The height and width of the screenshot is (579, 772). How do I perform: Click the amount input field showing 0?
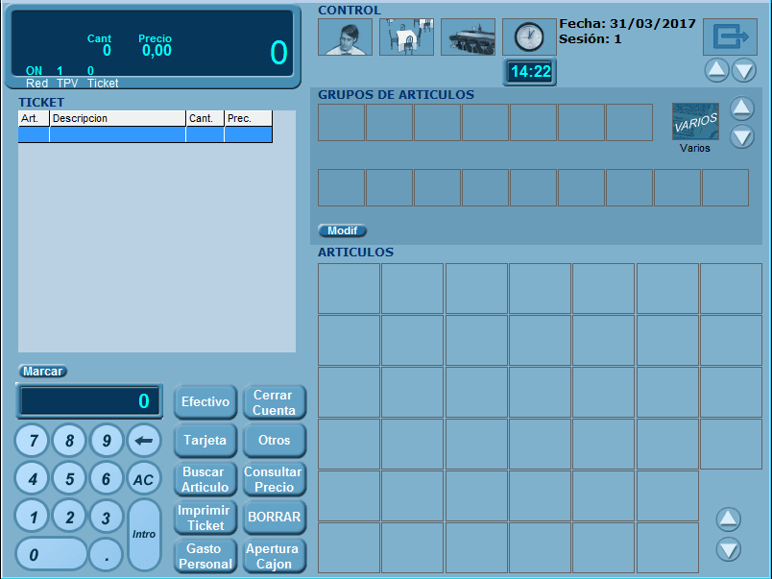coord(88,401)
